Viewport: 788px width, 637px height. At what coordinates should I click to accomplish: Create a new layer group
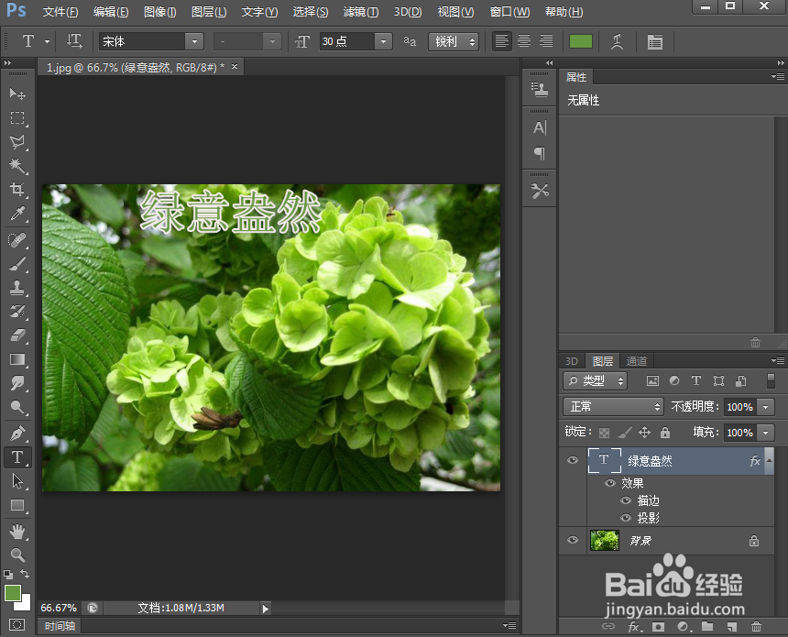(x=707, y=626)
